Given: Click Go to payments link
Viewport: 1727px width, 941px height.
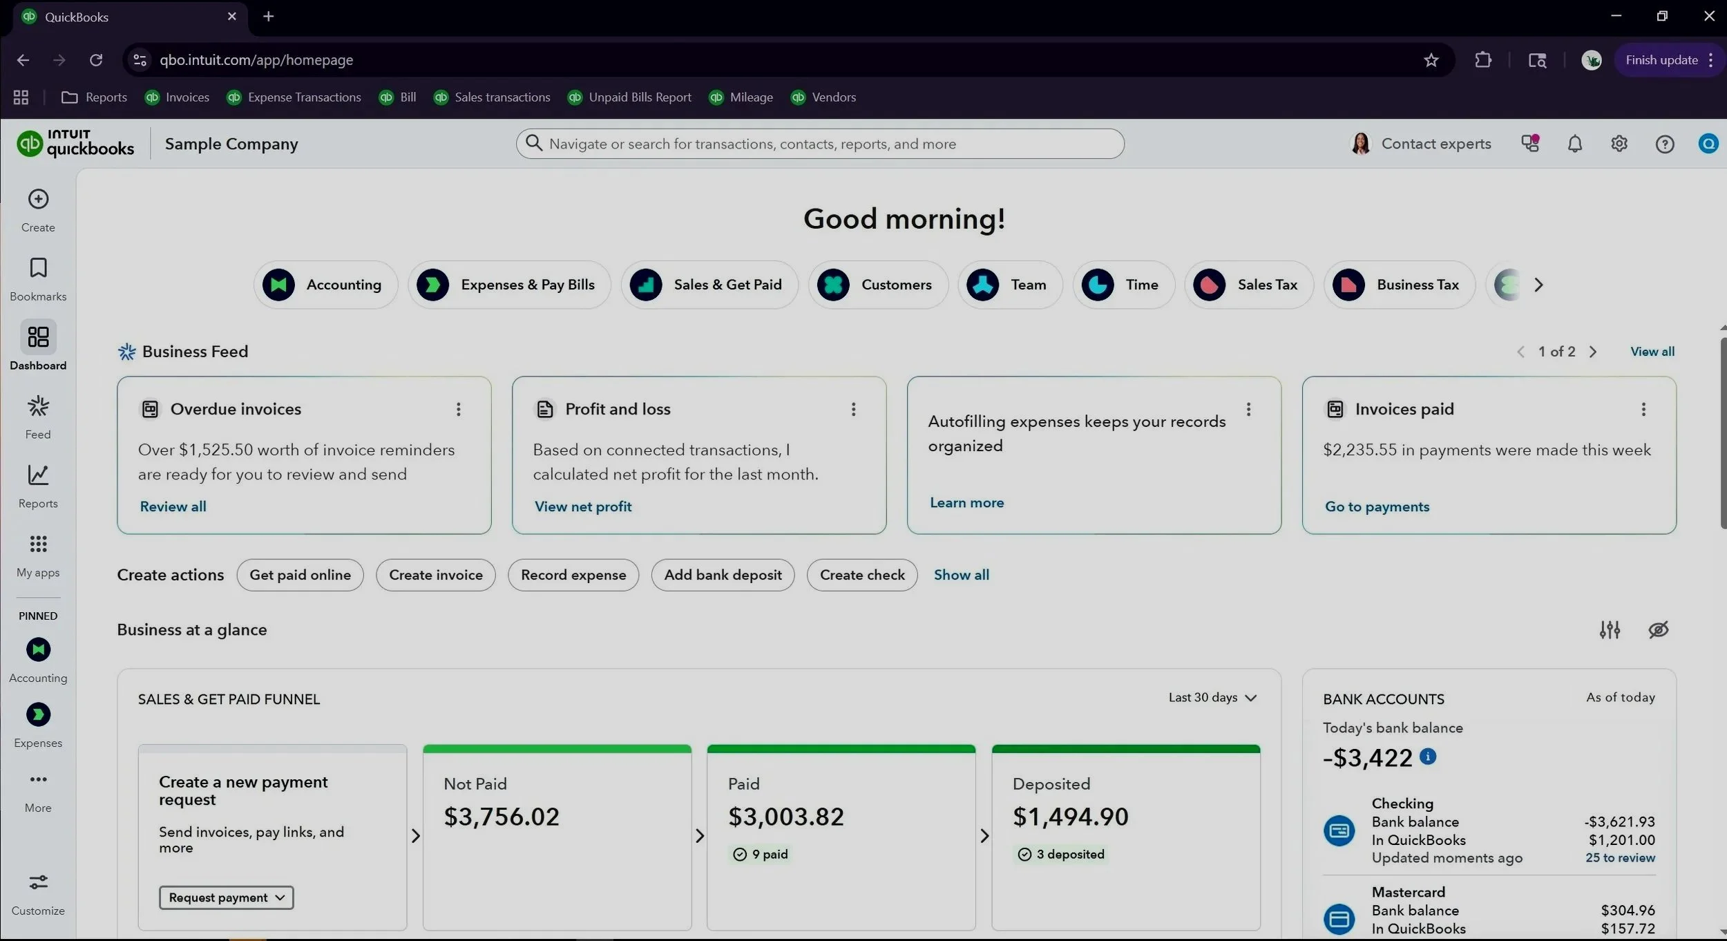Looking at the screenshot, I should (1377, 506).
